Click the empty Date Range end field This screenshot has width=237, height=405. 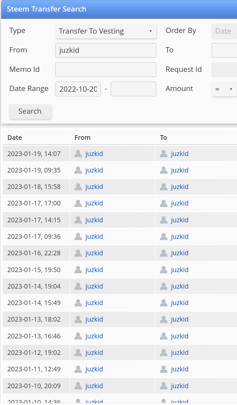coord(133,89)
